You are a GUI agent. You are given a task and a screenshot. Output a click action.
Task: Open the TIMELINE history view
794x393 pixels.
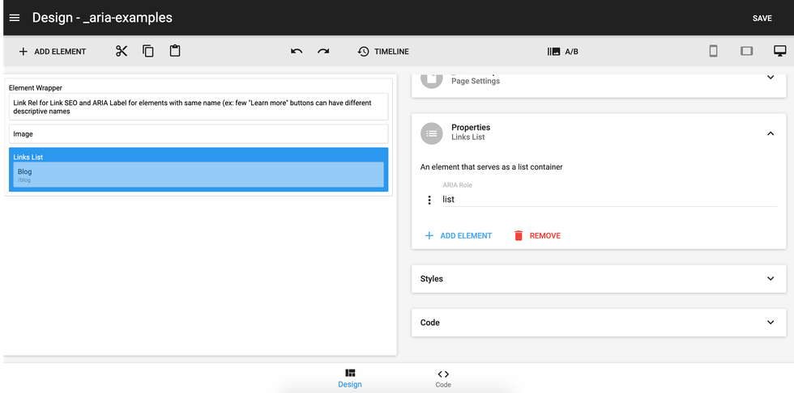[383, 51]
